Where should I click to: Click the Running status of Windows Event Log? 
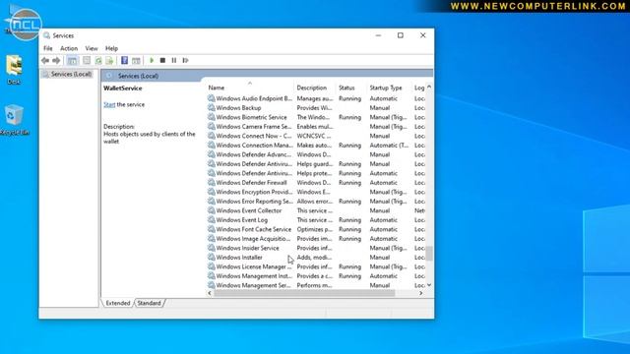coord(349,219)
